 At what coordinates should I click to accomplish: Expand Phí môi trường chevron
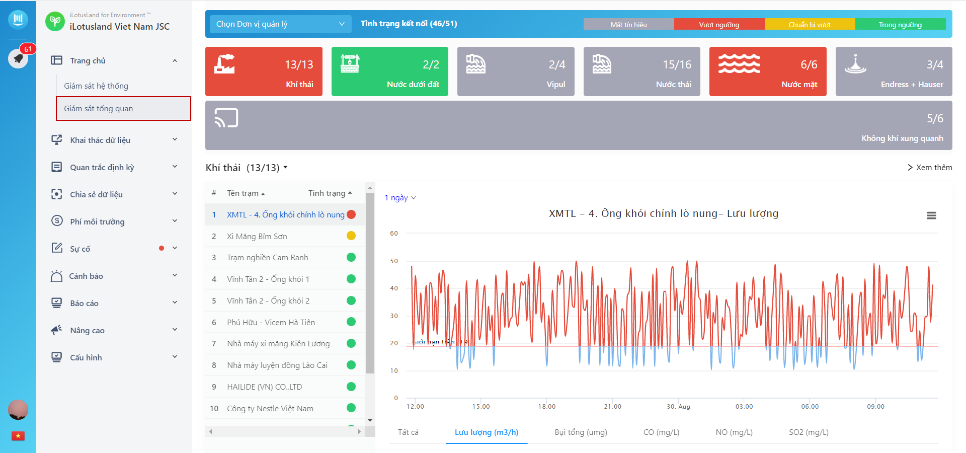tap(175, 221)
